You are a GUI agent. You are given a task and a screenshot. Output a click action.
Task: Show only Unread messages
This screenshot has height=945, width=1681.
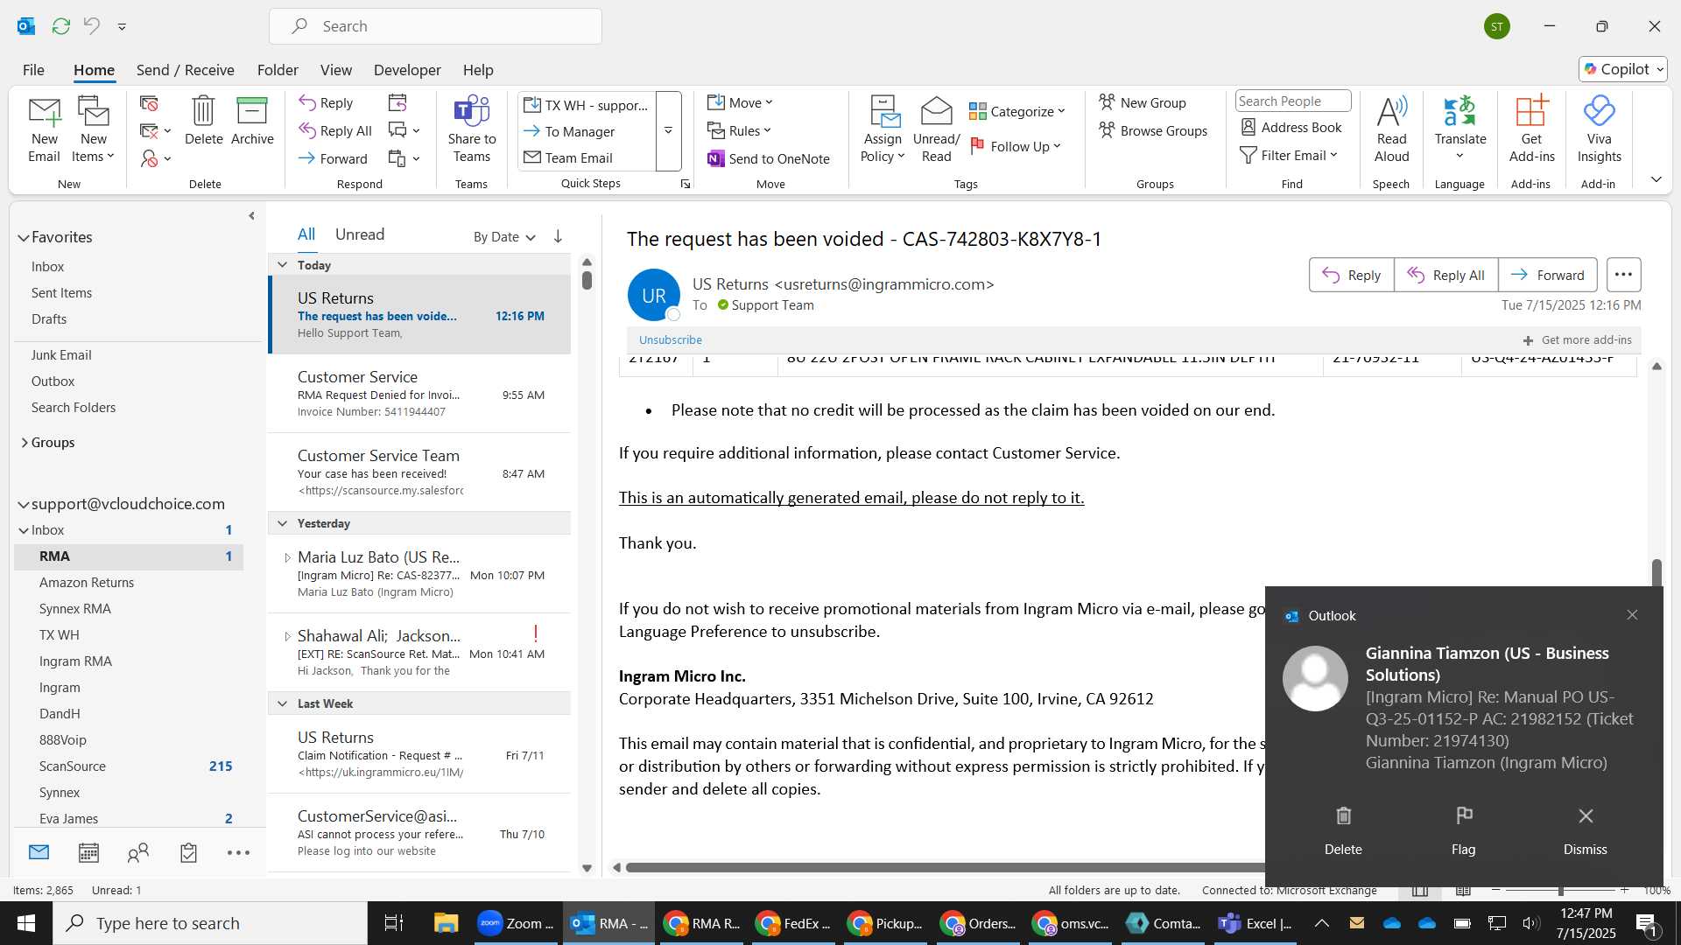pos(360,234)
